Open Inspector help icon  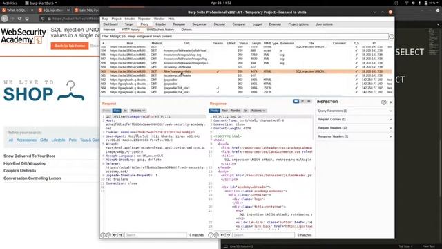coord(384,102)
